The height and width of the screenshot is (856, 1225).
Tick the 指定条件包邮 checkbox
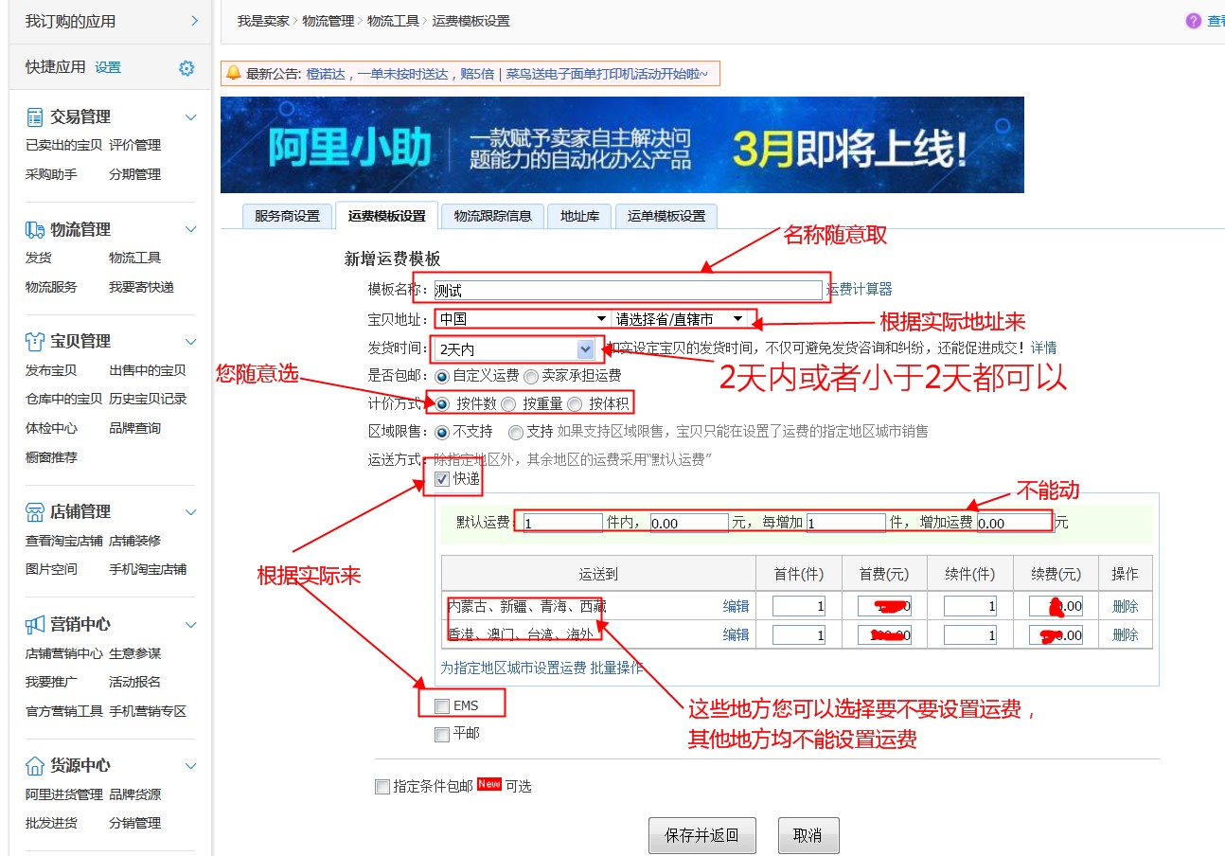tap(382, 787)
